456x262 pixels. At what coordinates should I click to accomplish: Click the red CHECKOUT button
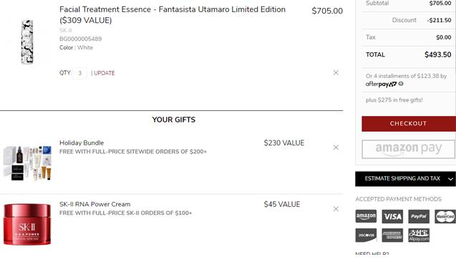409,124
